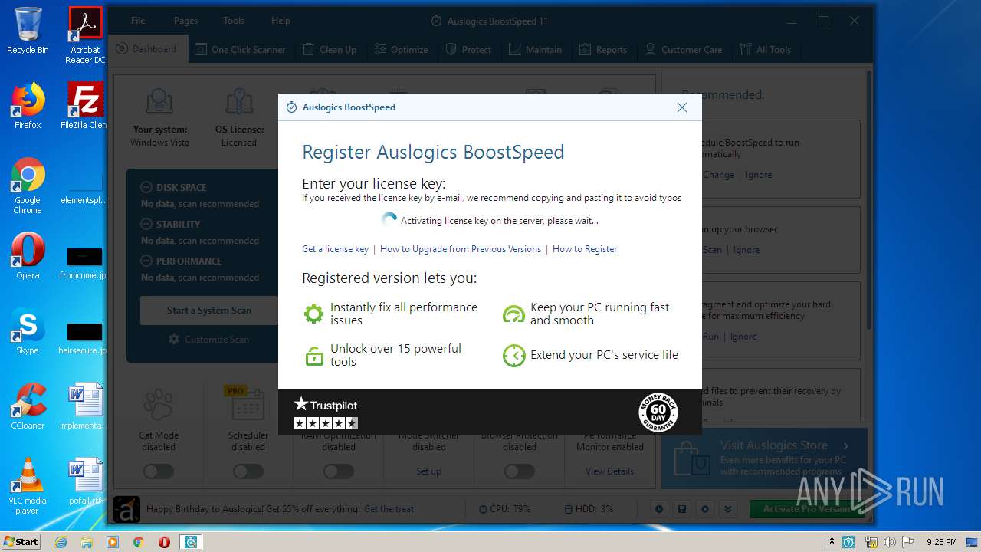The width and height of the screenshot is (981, 552).
Task: Open the Recycle Bin desktop icon
Action: 28,31
